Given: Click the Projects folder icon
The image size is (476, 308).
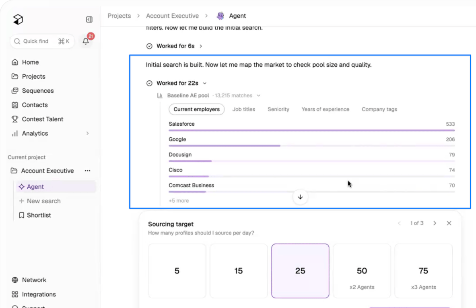Looking at the screenshot, I should point(15,76).
